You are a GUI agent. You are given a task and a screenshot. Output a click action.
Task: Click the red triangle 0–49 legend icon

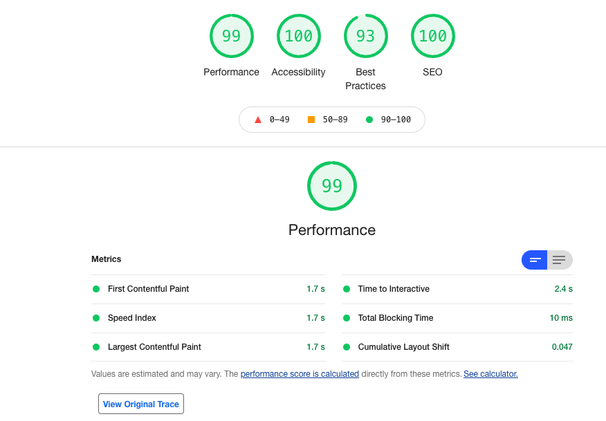258,120
